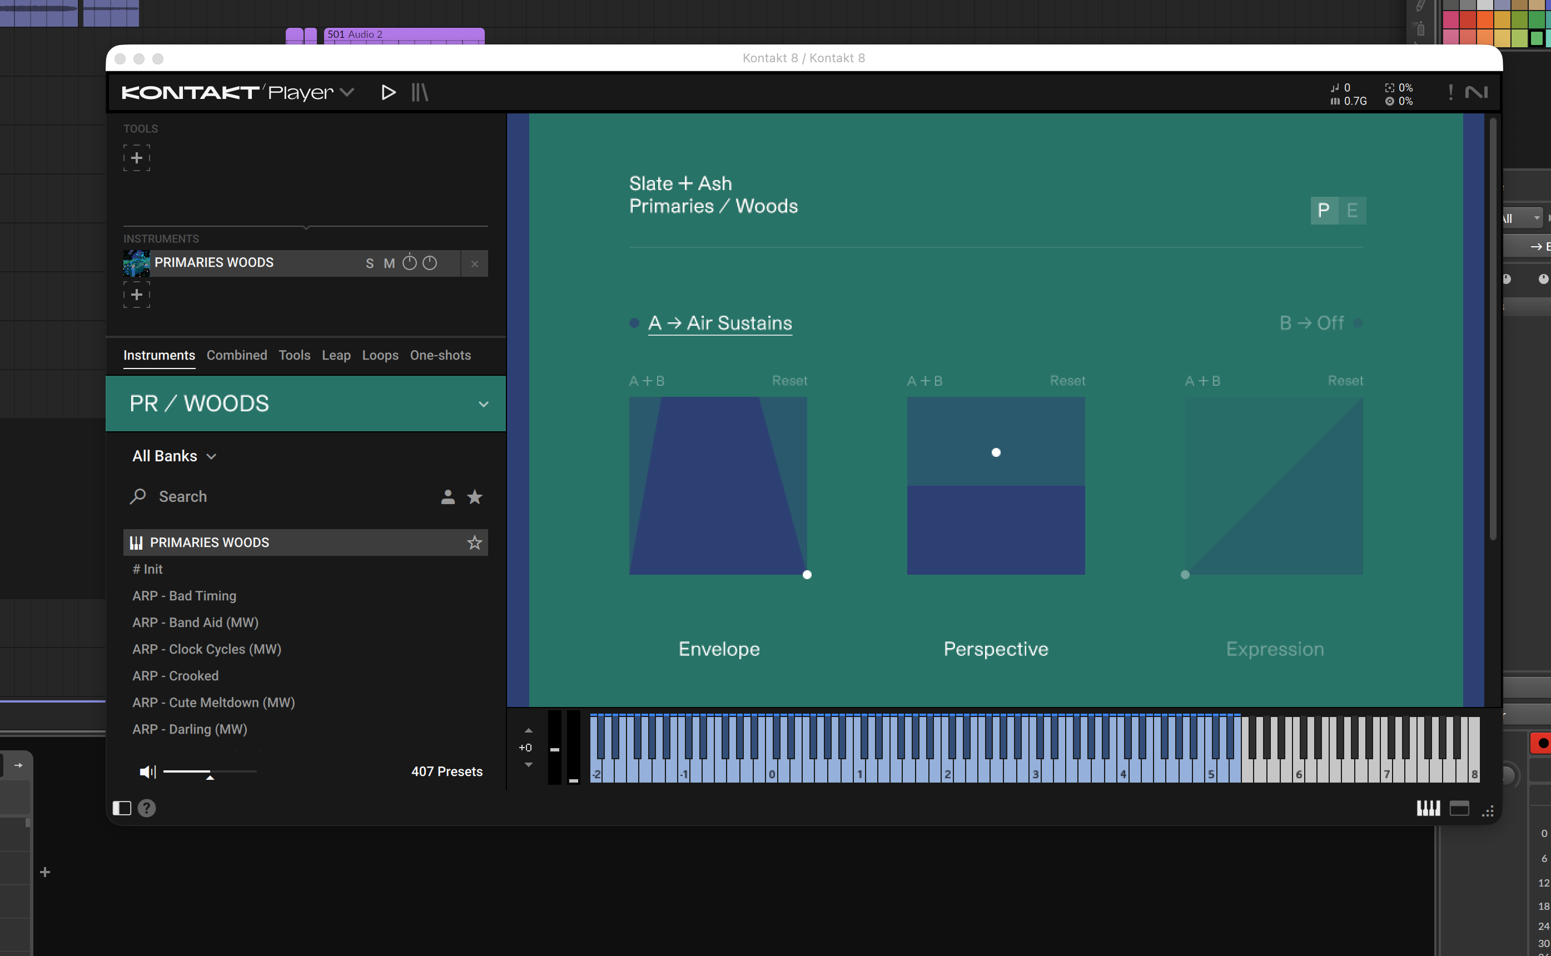Click the first knob on Primaries Woods row
The height and width of the screenshot is (956, 1551).
410,262
